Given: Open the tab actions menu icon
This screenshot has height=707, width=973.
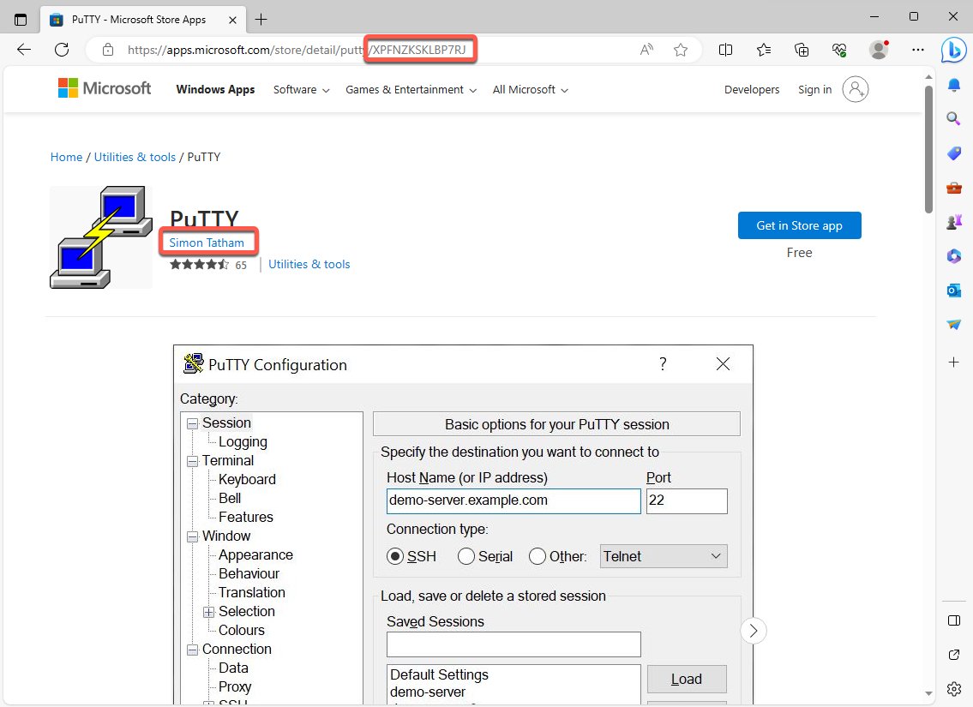Looking at the screenshot, I should pos(20,19).
